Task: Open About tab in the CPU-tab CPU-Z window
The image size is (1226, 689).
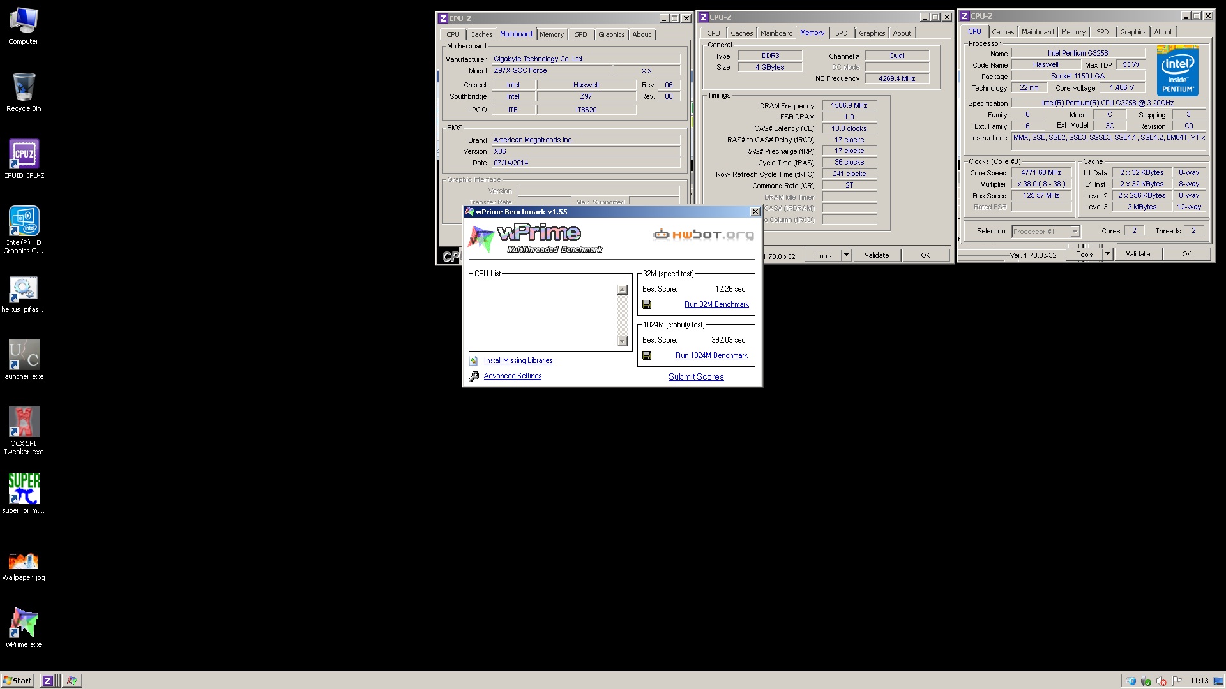Action: [1163, 32]
